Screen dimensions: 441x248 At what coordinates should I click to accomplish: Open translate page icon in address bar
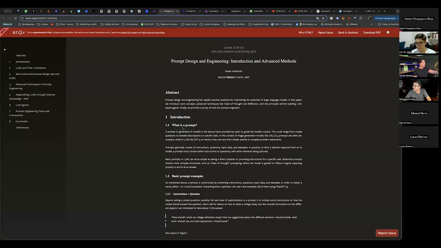pyautogui.click(x=318, y=18)
